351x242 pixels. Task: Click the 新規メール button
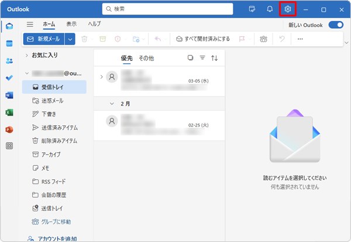(44, 39)
